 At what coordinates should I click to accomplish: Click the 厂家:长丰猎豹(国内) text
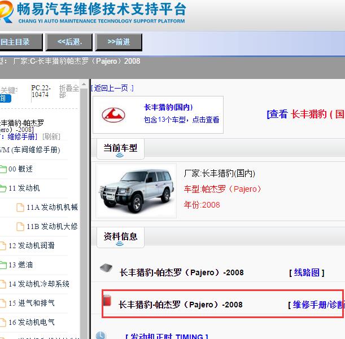pyautogui.click(x=219, y=174)
